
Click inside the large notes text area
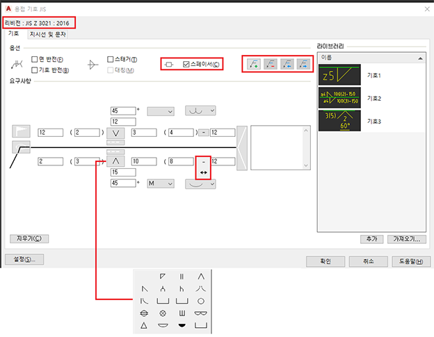(x=277, y=148)
